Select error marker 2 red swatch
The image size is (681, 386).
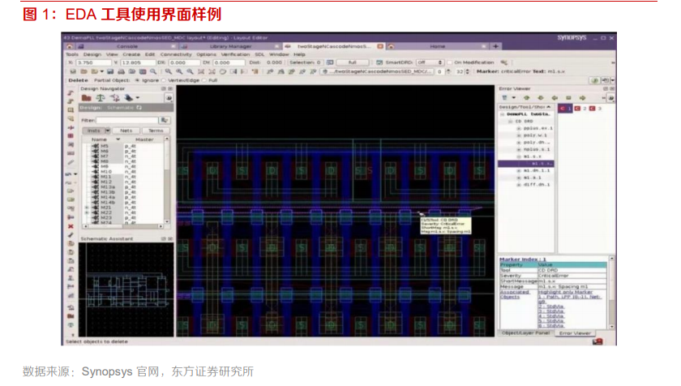click(577, 109)
